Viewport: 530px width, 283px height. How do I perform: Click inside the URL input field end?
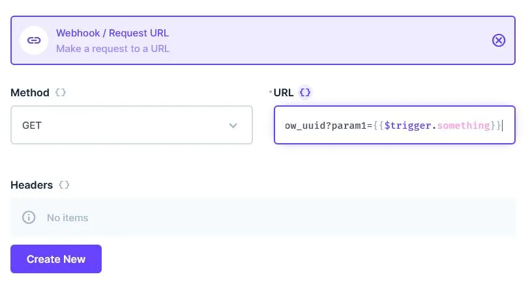point(508,125)
